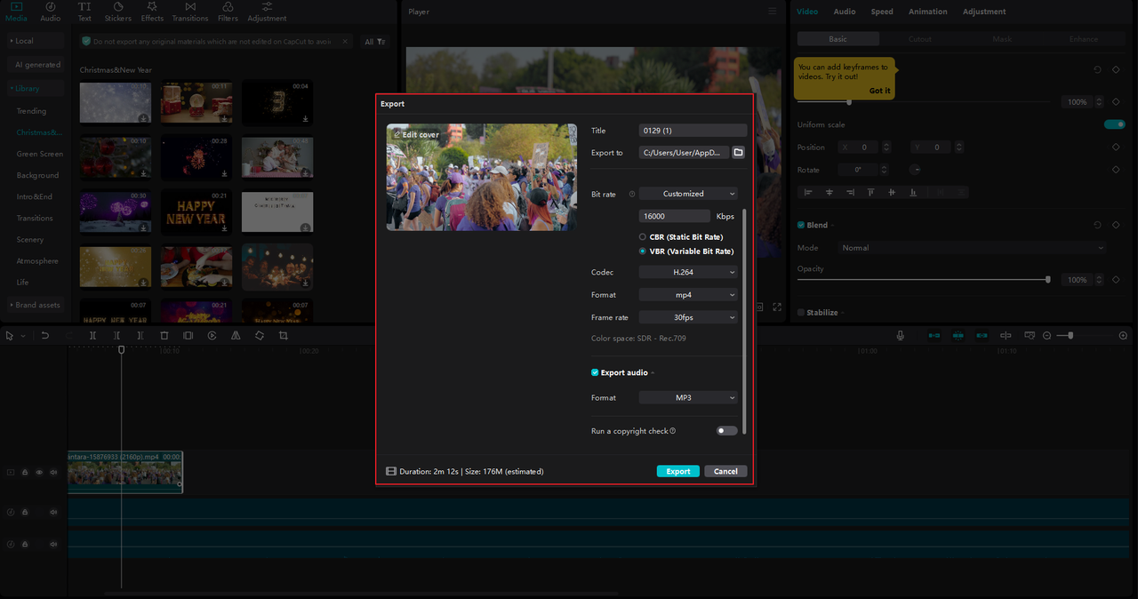The image size is (1138, 599).
Task: Click the lock icon on the video track
Action: pos(25,473)
